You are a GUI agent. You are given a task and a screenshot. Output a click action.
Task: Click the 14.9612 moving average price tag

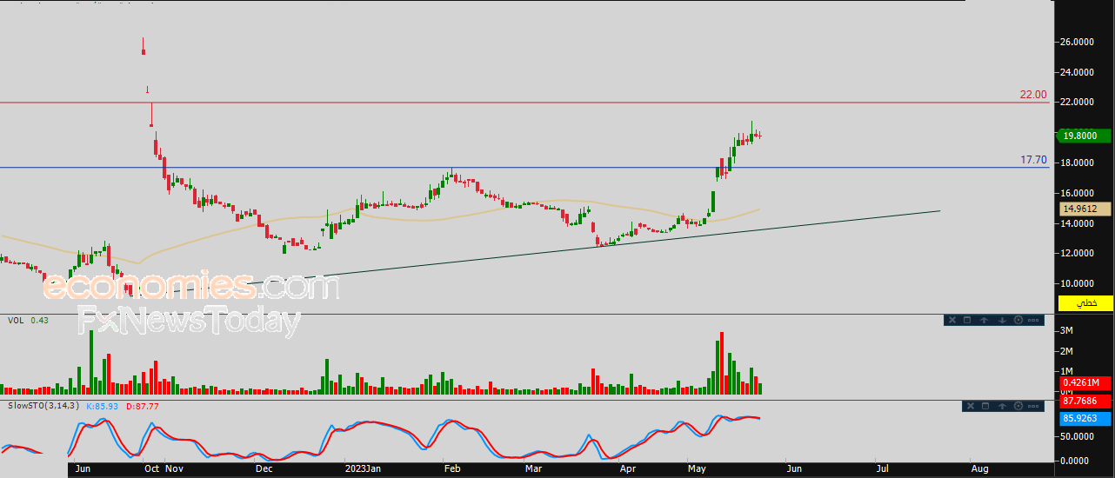(1085, 209)
